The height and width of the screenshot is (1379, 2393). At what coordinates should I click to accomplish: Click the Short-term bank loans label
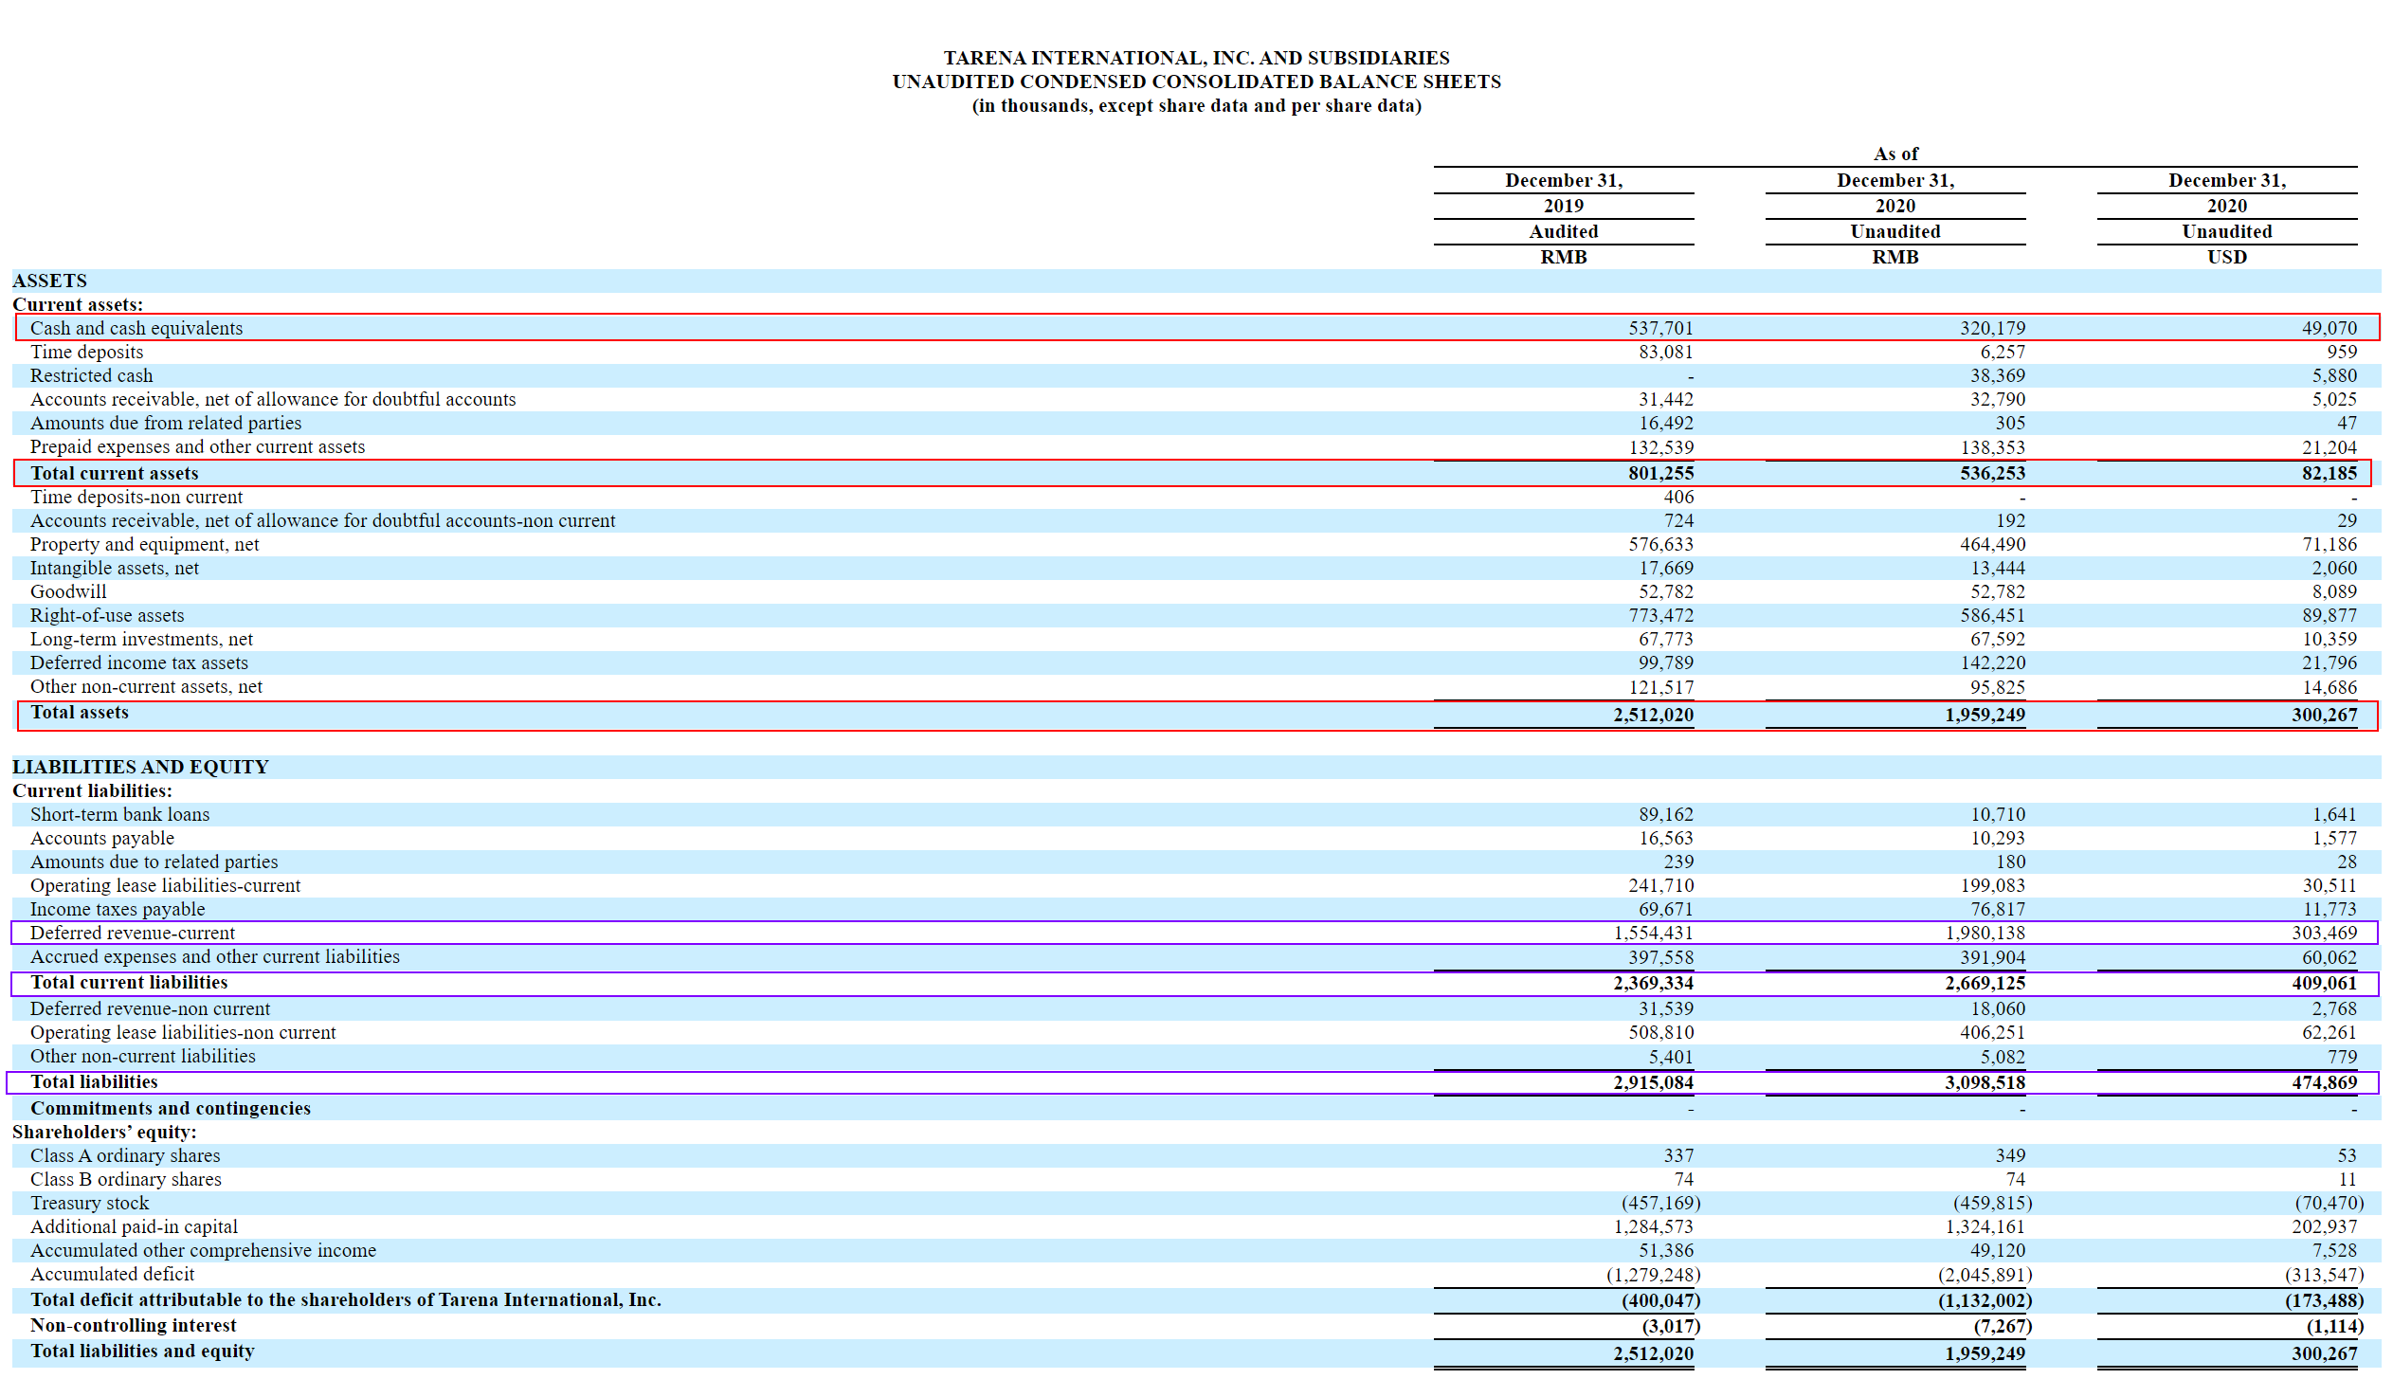(x=119, y=814)
